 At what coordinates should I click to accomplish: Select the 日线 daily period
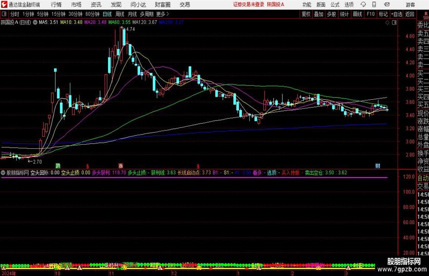(x=107, y=14)
